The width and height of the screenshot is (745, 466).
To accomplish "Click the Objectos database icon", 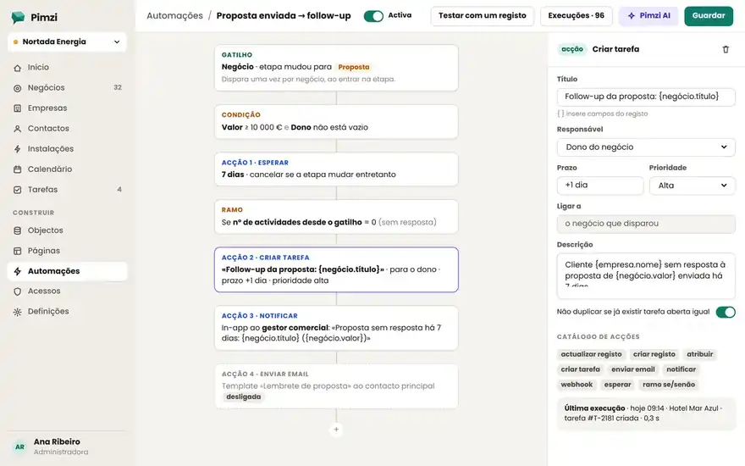I will pyautogui.click(x=18, y=230).
